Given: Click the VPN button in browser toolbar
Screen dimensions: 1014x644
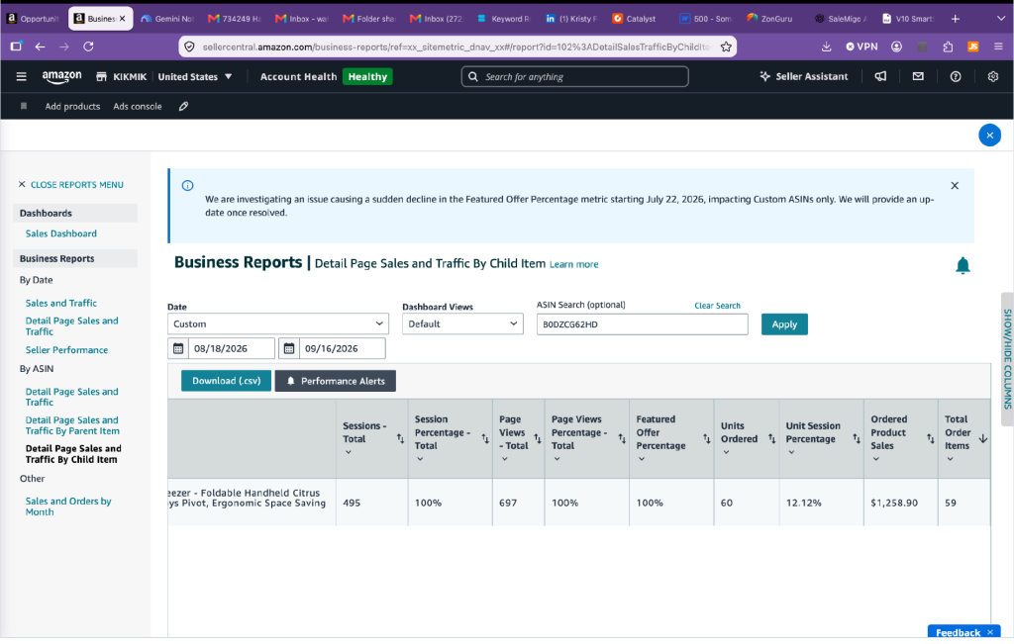Looking at the screenshot, I should coord(862,46).
